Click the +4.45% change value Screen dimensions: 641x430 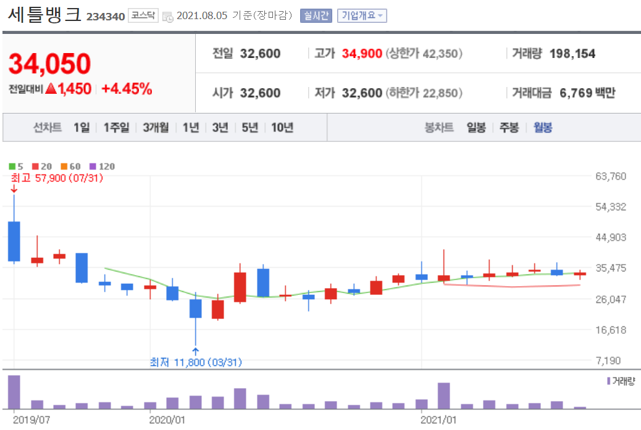coord(127,89)
